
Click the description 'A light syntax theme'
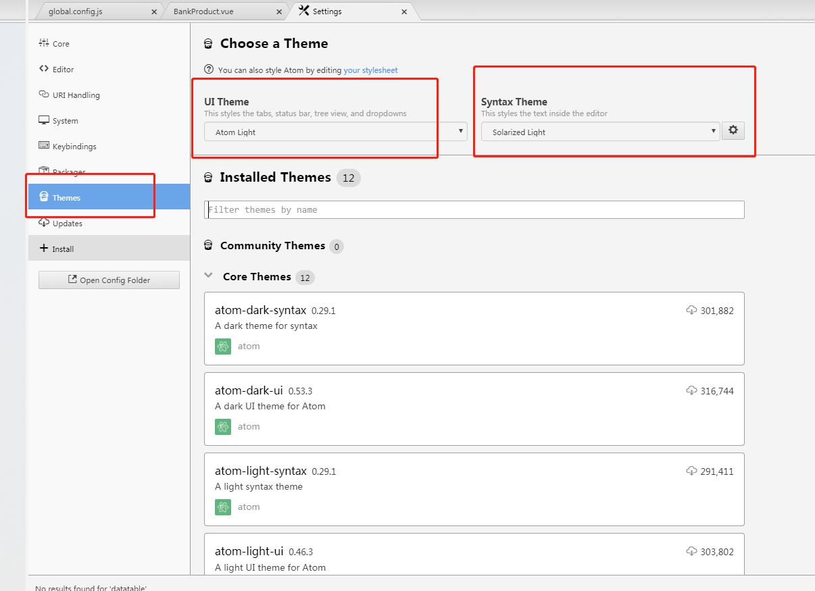pyautogui.click(x=259, y=486)
